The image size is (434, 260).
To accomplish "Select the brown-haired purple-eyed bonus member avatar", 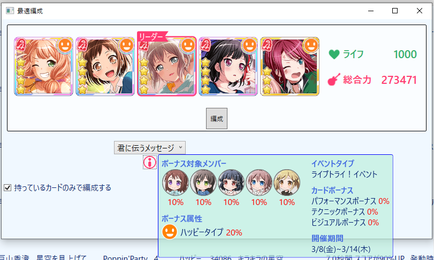I will click(x=176, y=183).
